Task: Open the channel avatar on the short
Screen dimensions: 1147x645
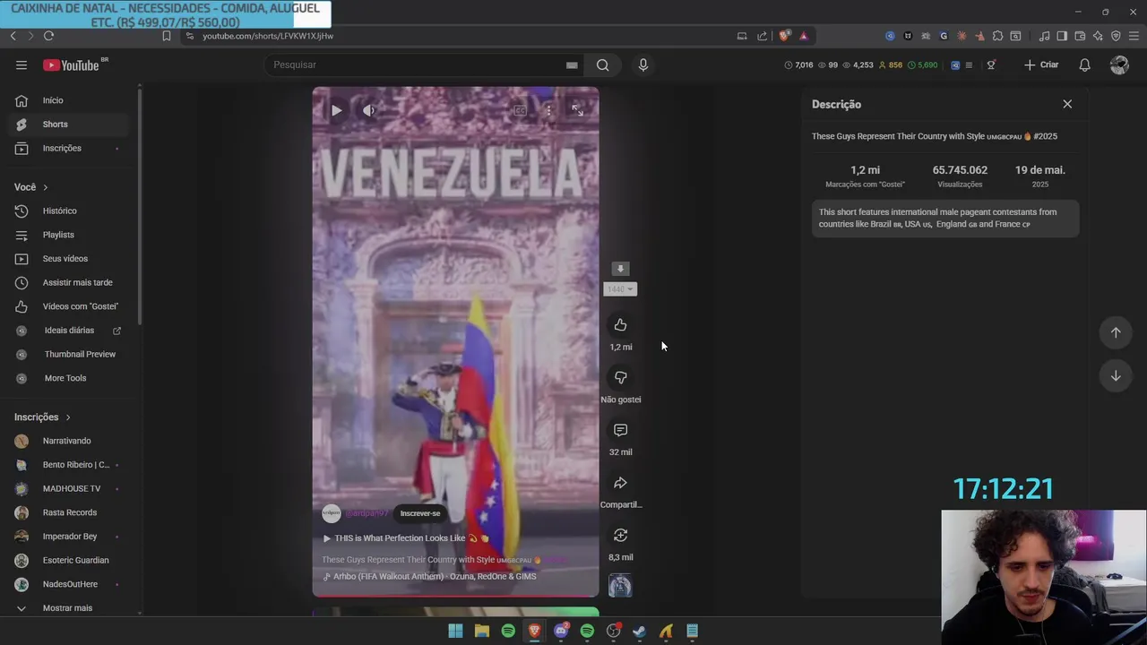Action: (332, 513)
